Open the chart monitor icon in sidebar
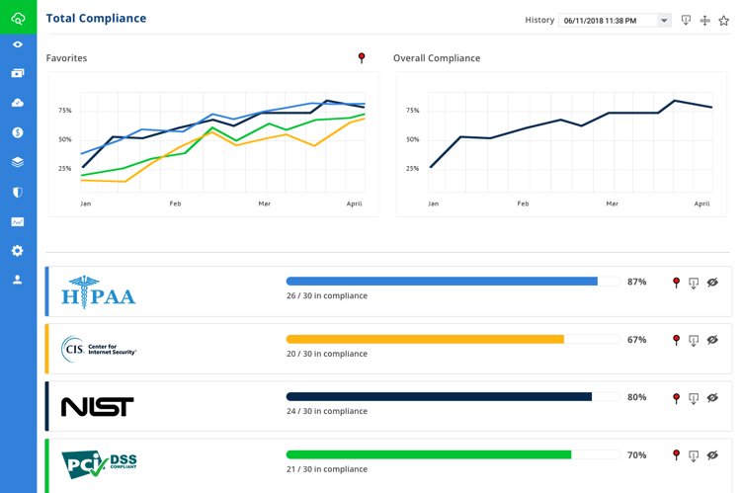The image size is (741, 493). tap(18, 221)
